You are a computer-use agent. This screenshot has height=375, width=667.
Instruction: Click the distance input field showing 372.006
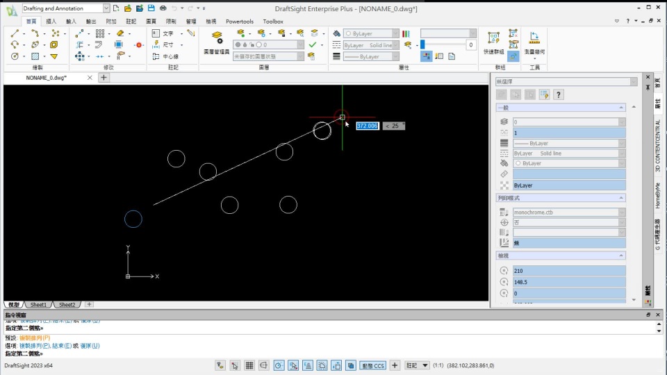tap(367, 126)
